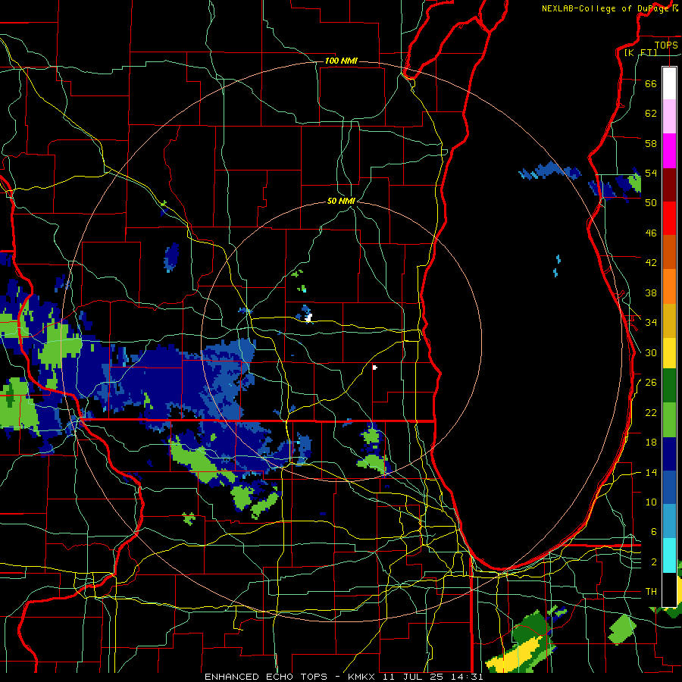
Task: Select the light pink legend swatch
Action: pos(669,117)
